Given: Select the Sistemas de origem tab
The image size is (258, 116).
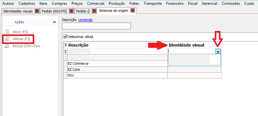Looking at the screenshot, I should tap(113, 11).
